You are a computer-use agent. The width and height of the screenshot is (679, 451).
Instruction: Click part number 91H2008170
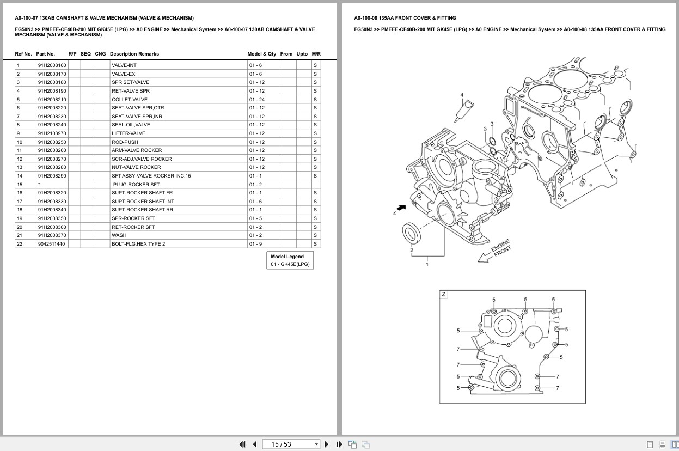52,74
